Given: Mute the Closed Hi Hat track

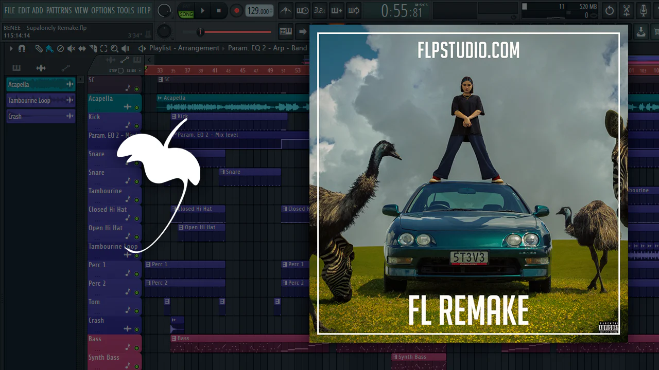Looking at the screenshot, I should point(136,218).
